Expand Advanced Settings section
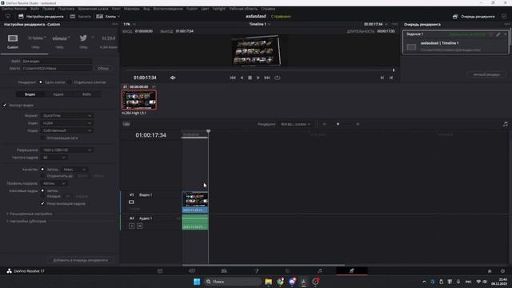512x288 pixels. coord(30,214)
